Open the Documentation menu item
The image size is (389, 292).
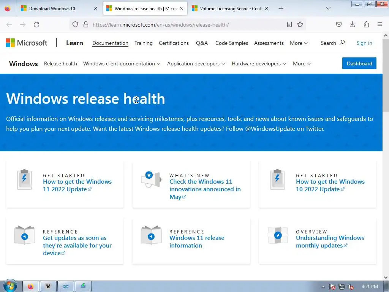(110, 43)
